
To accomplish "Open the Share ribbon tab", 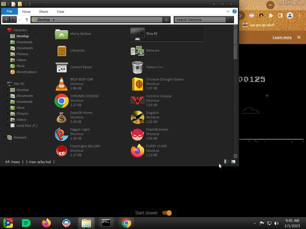I will tap(44, 12).
